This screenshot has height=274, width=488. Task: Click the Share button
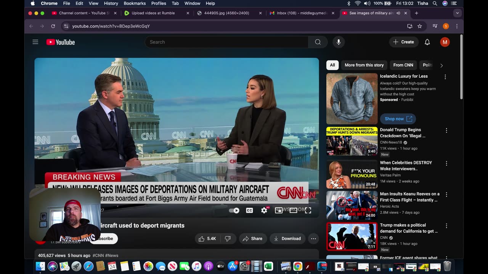252,239
